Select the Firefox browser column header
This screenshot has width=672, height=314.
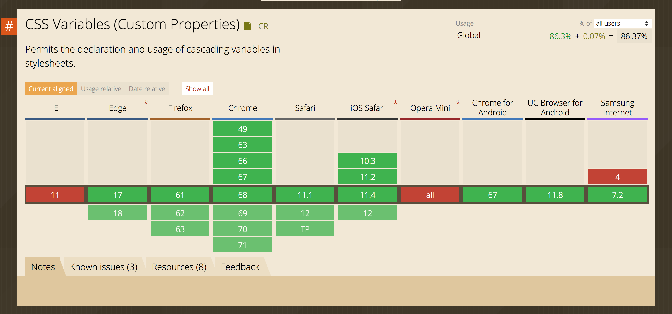(x=180, y=108)
